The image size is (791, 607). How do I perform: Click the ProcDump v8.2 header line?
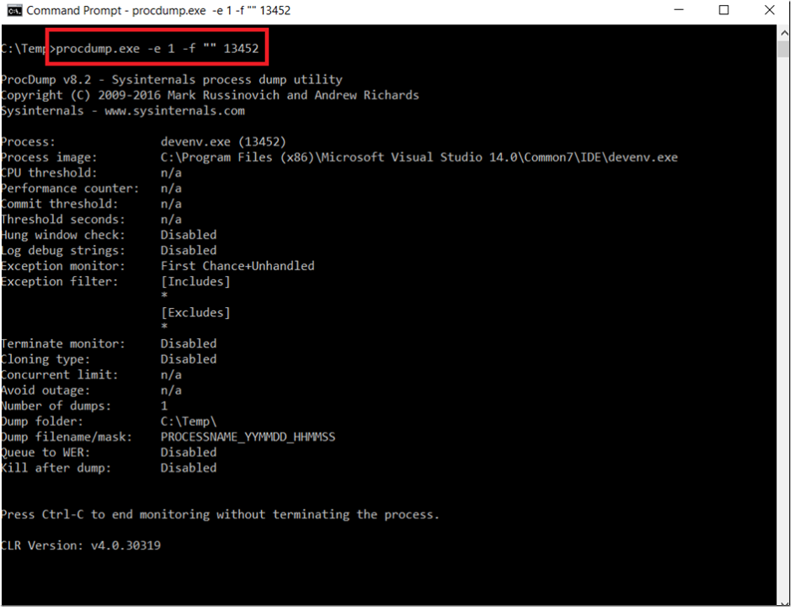tap(172, 79)
